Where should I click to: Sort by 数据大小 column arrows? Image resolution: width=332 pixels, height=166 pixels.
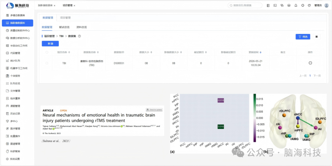point(151,52)
